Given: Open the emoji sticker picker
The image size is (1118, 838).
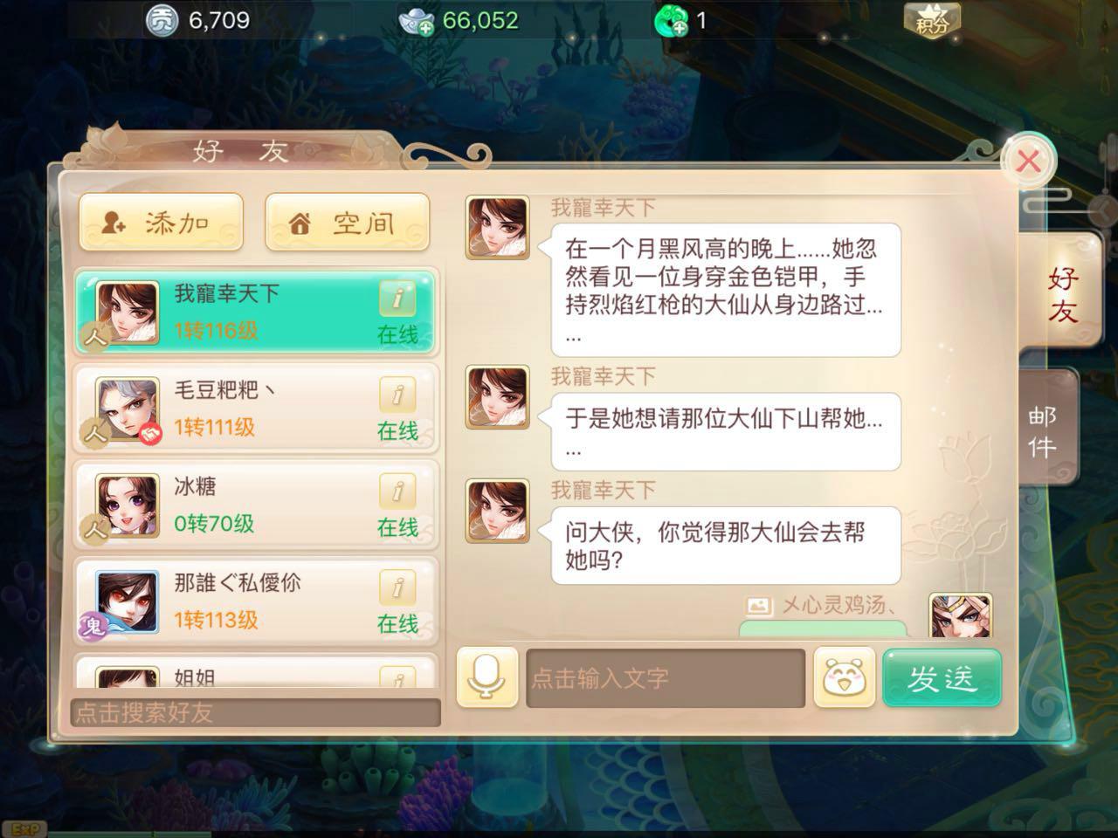Looking at the screenshot, I should tap(844, 677).
